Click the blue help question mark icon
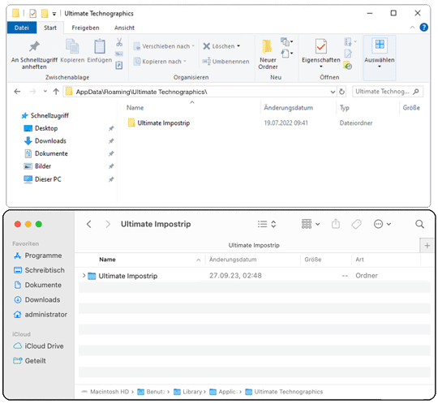Viewport: 438px width, 404px height. (x=423, y=28)
